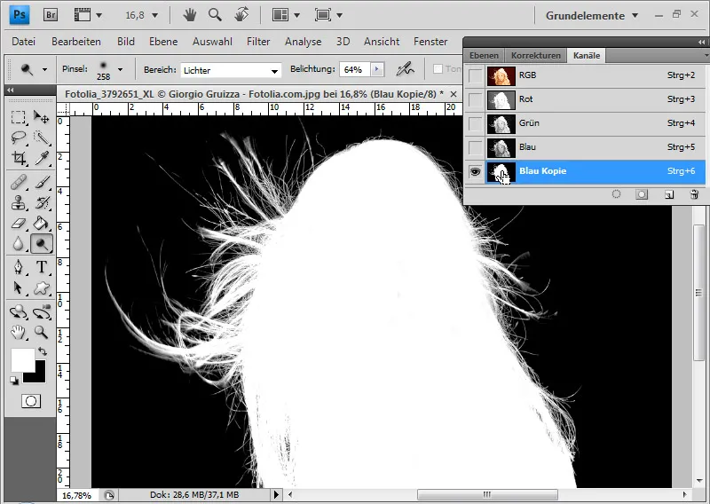Select the Type tool
710x504 pixels.
[x=41, y=267]
